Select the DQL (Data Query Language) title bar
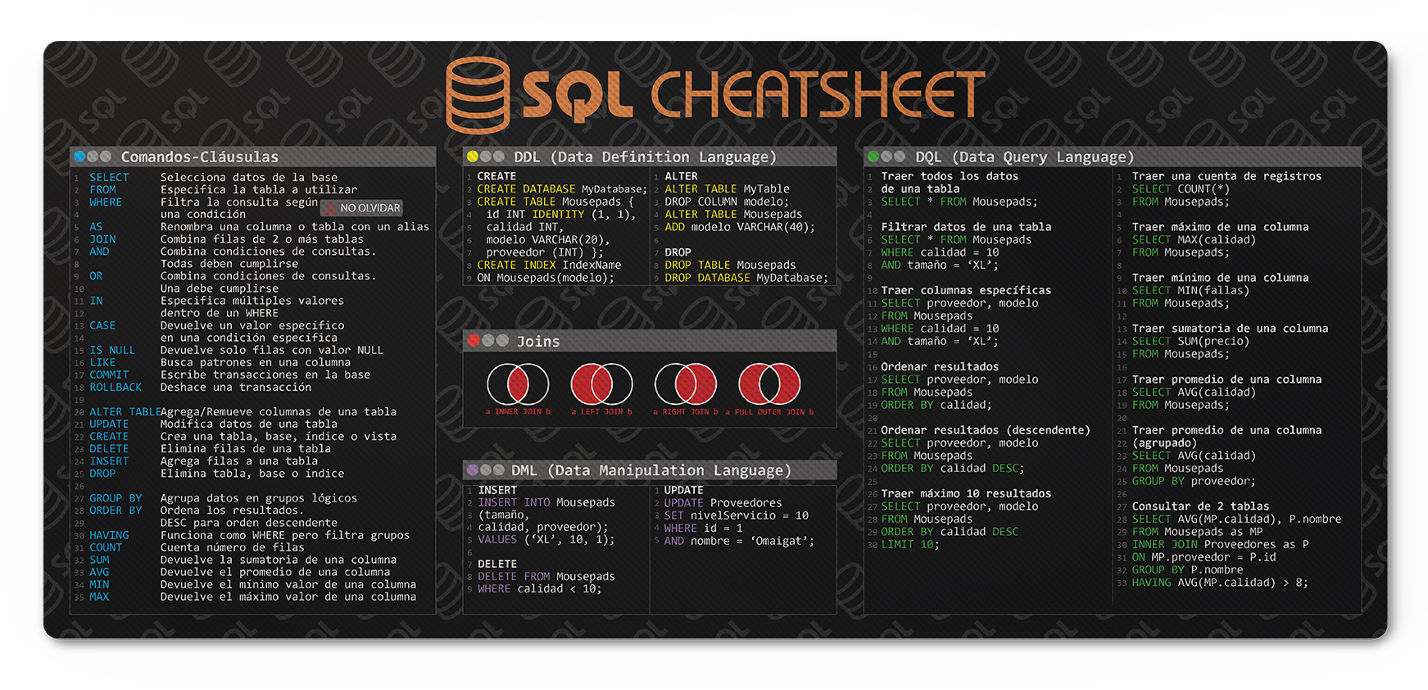 pos(1024,157)
